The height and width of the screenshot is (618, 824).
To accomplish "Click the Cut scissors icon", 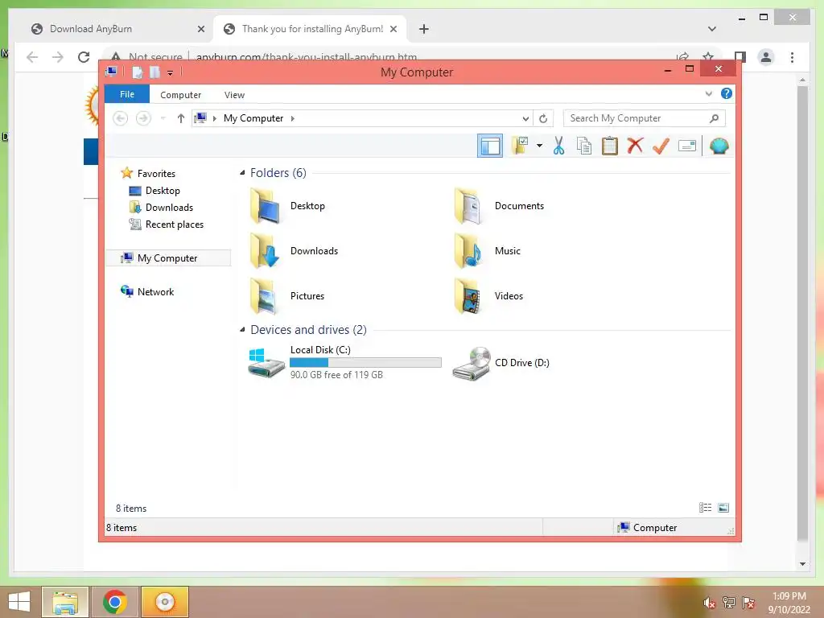I will pos(558,146).
